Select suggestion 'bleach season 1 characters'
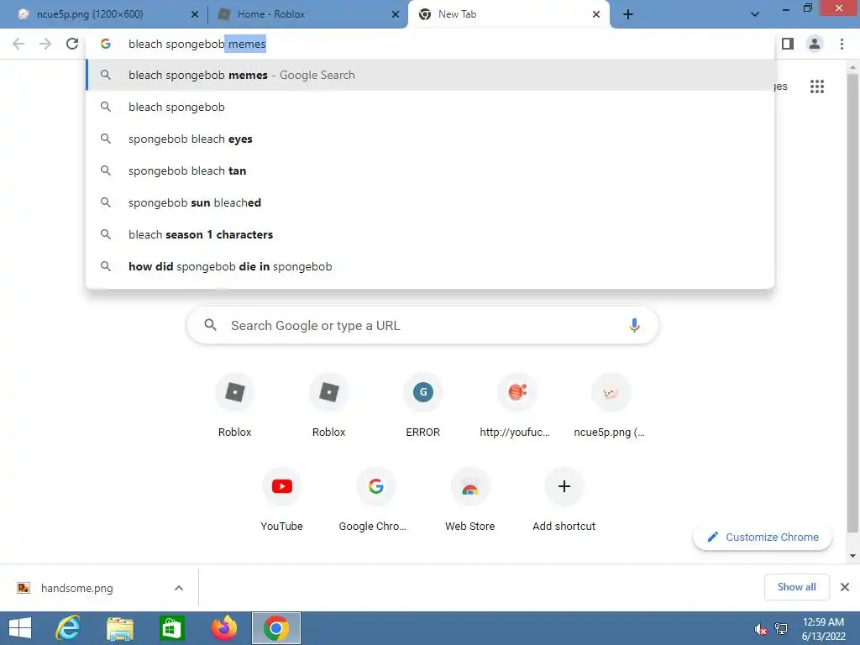The width and height of the screenshot is (860, 645). pyautogui.click(x=430, y=234)
